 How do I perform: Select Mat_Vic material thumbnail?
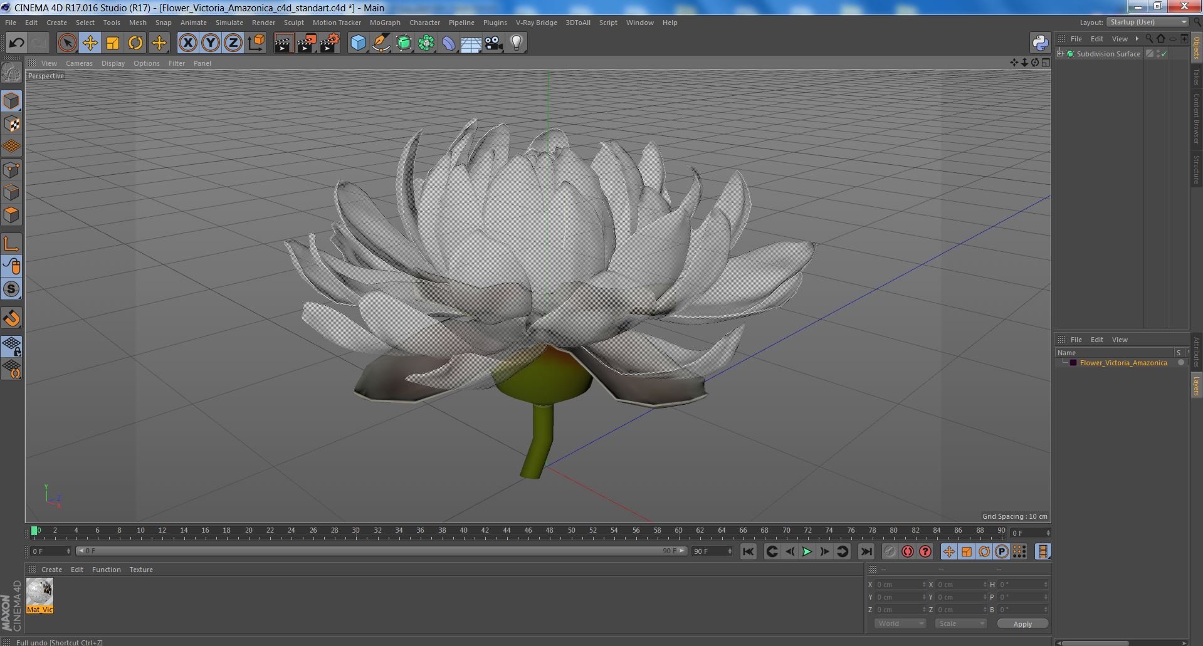pyautogui.click(x=39, y=596)
